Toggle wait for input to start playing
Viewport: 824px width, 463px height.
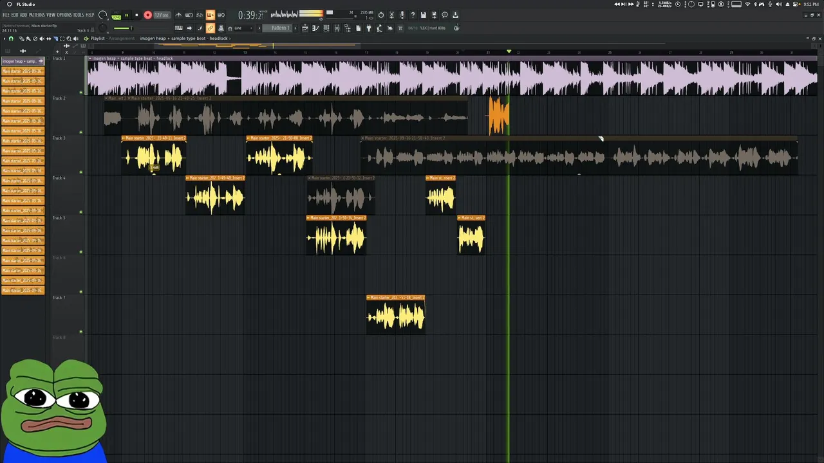[189, 15]
